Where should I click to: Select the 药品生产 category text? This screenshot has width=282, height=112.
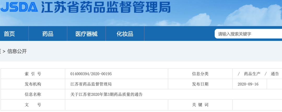(x=252, y=74)
